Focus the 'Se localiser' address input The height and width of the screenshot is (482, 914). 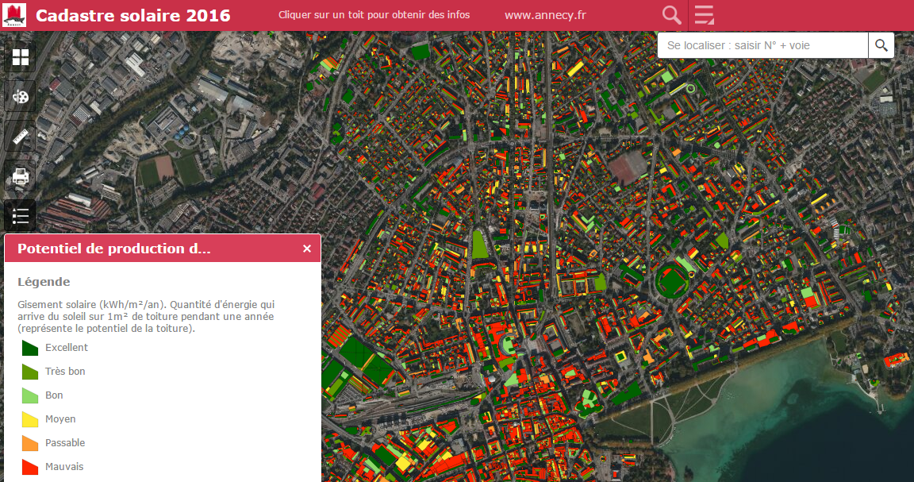tap(762, 45)
